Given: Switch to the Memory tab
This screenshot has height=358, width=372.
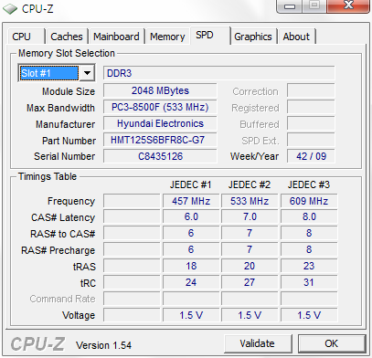Looking at the screenshot, I should point(167,37).
